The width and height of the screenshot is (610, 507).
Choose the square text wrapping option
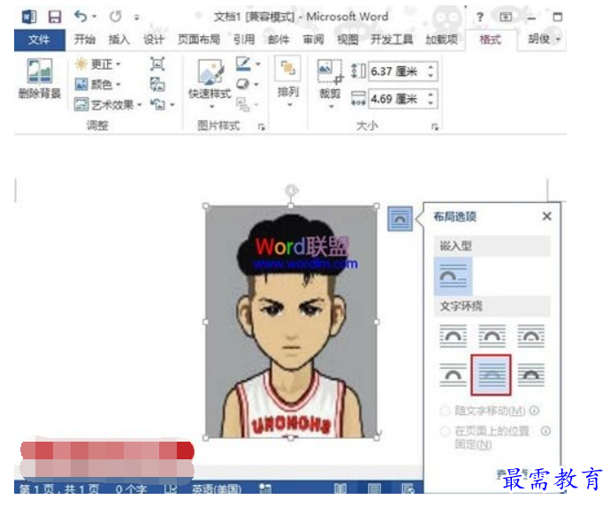coord(453,336)
